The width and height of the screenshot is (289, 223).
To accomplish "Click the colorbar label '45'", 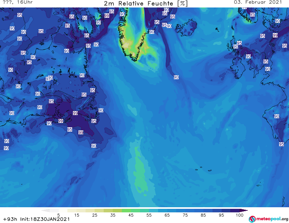I will click(131, 215).
